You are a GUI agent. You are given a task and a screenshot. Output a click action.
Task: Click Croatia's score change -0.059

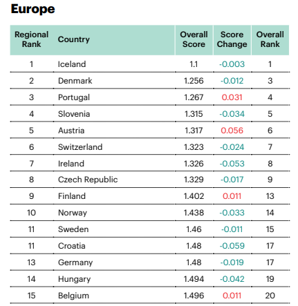232,246
